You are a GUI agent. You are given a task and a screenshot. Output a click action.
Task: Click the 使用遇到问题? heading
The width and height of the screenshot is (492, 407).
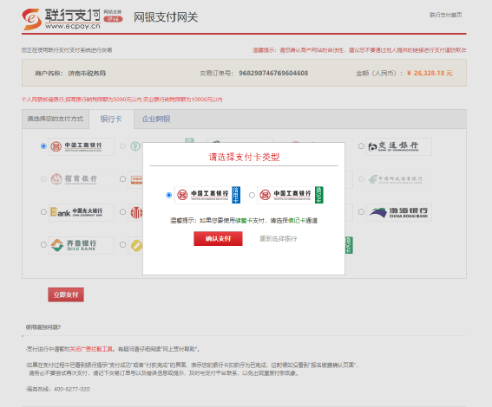coord(43,327)
